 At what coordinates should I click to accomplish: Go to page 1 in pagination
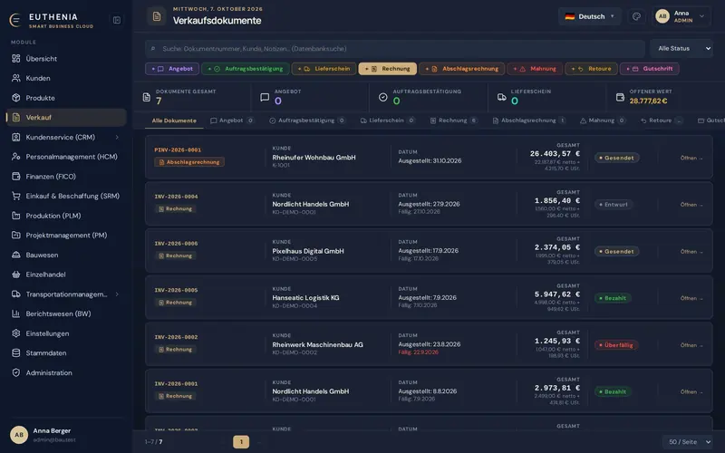click(241, 442)
